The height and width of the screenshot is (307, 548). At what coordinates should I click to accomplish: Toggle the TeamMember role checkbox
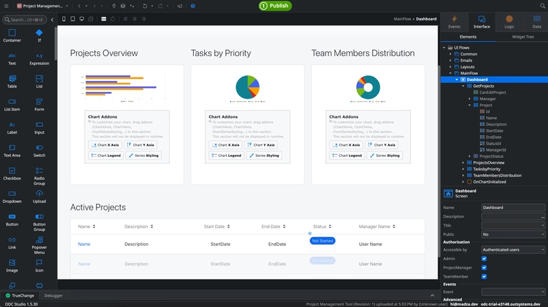(484, 277)
